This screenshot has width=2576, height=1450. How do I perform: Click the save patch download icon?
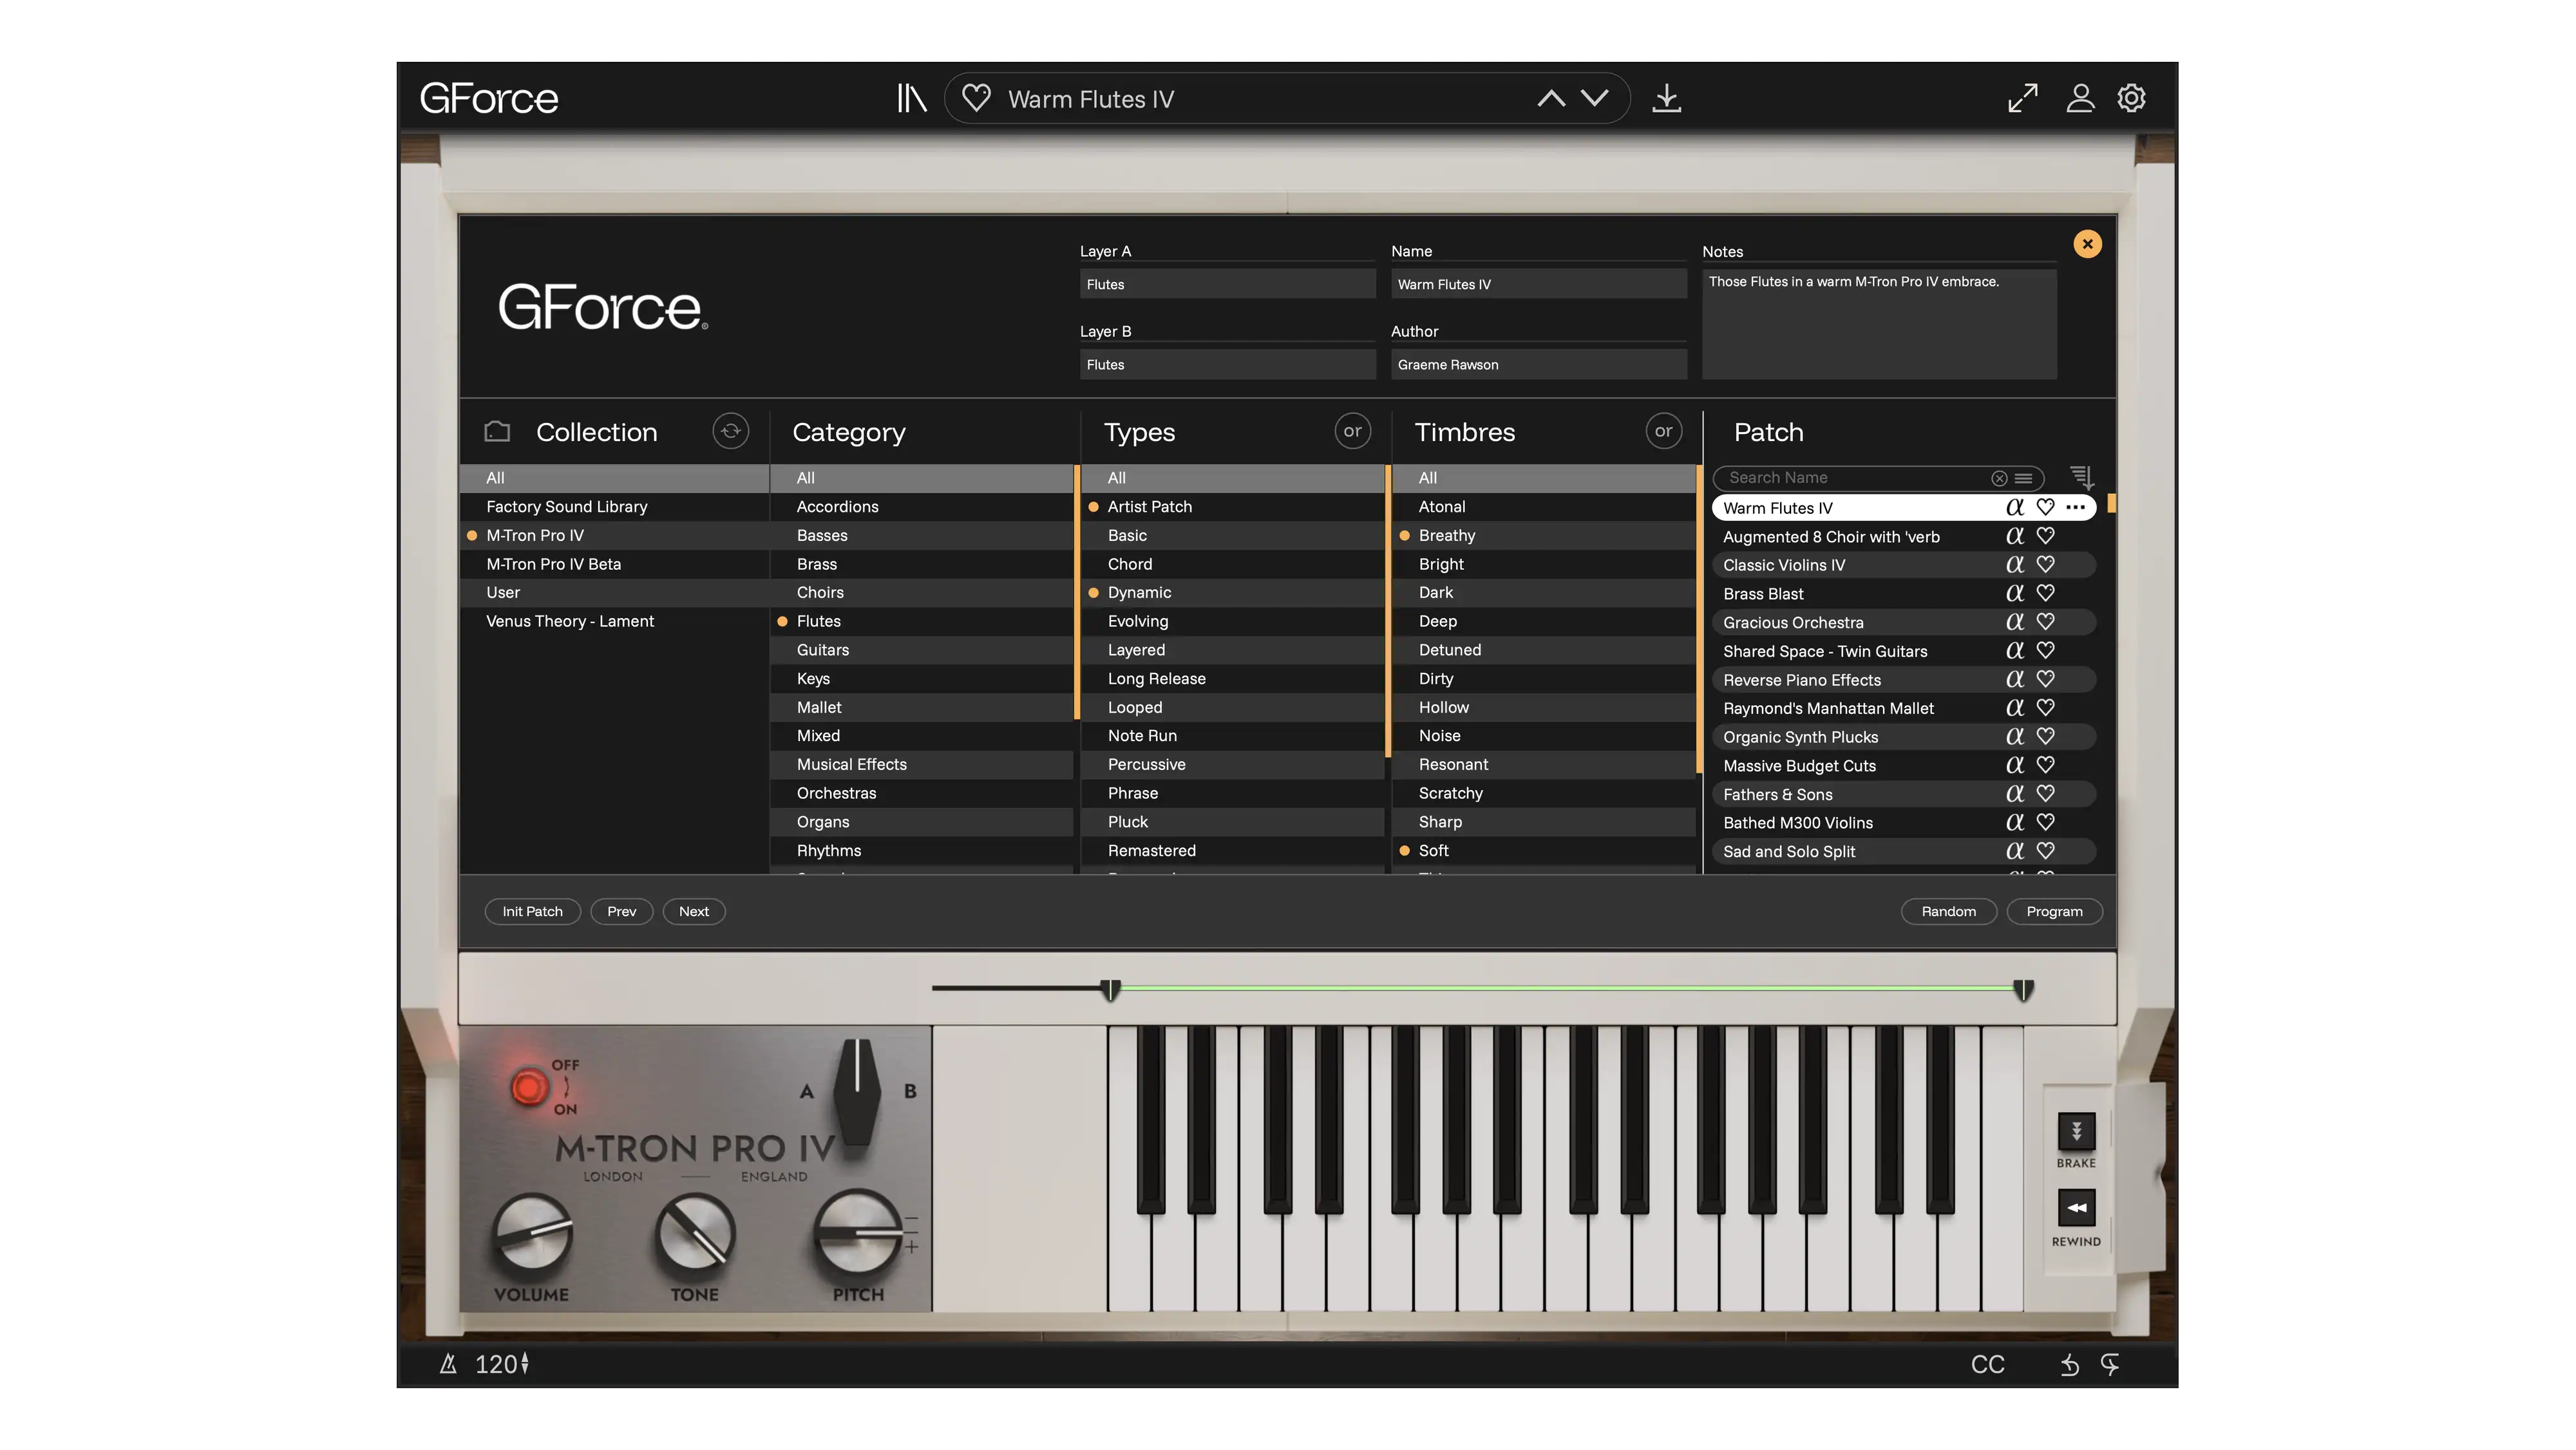point(1666,98)
